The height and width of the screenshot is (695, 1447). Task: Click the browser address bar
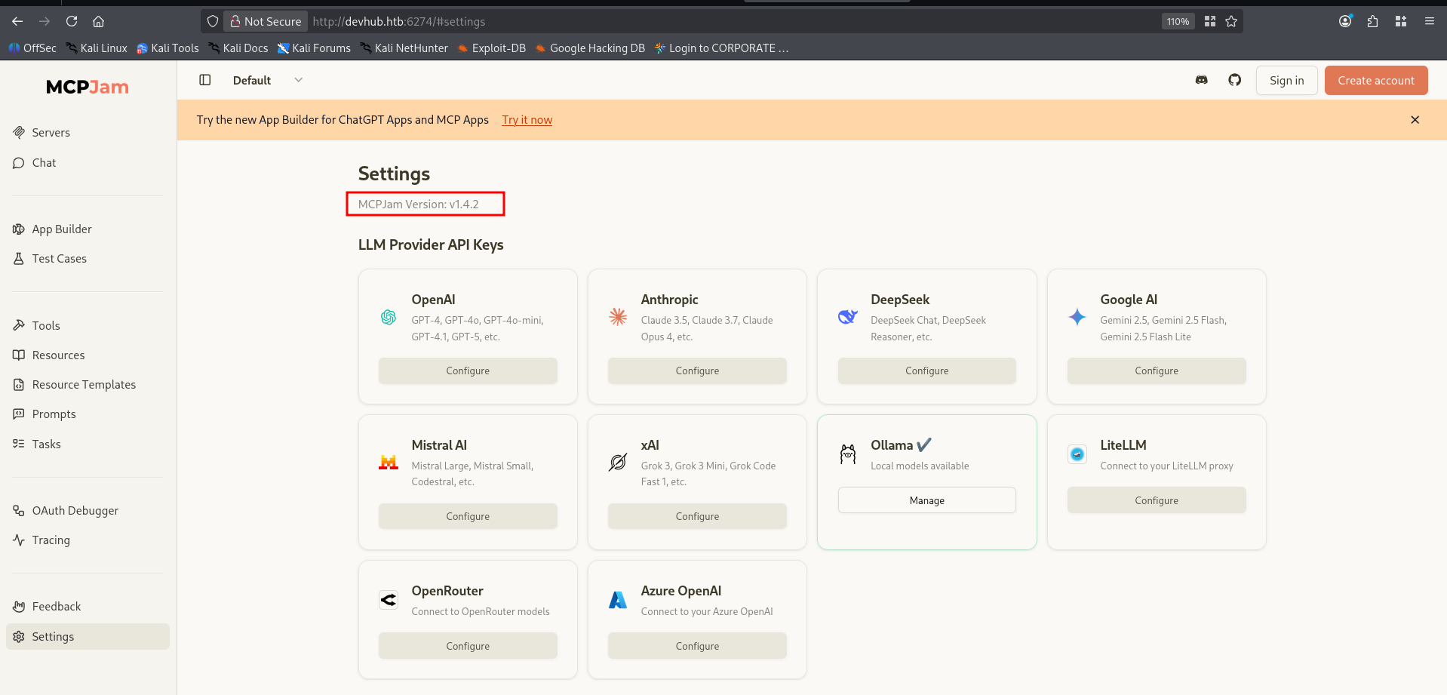click(679, 21)
